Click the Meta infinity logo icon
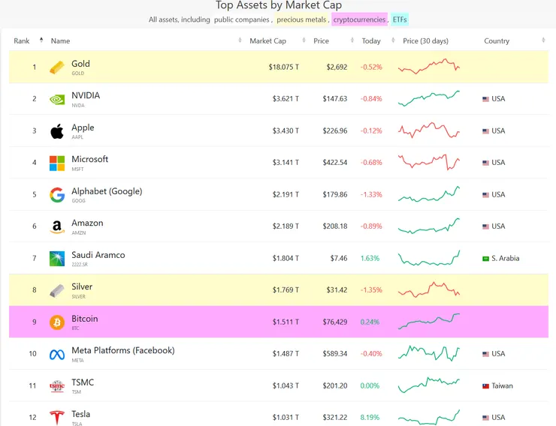Screen dimensions: 556x426 pyautogui.click(x=57, y=355)
